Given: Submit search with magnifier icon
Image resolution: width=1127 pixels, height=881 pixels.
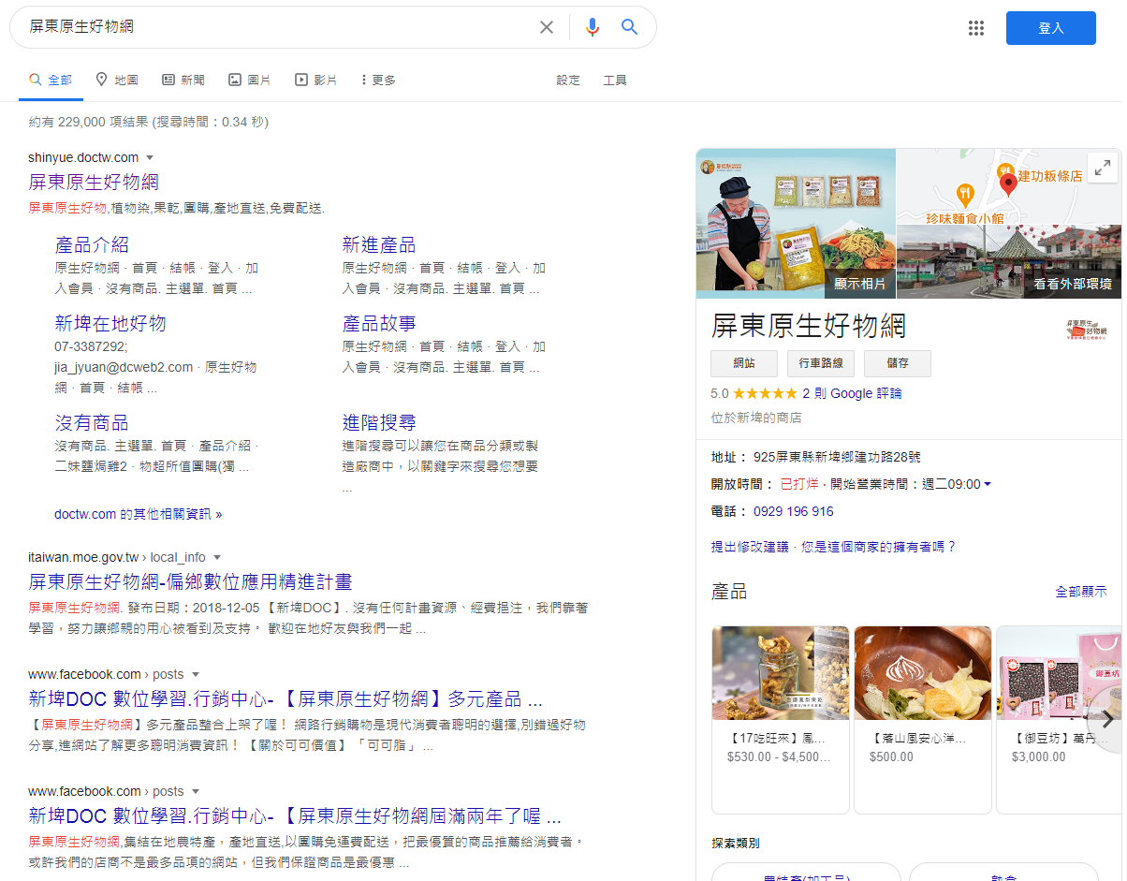Looking at the screenshot, I should click(x=630, y=27).
